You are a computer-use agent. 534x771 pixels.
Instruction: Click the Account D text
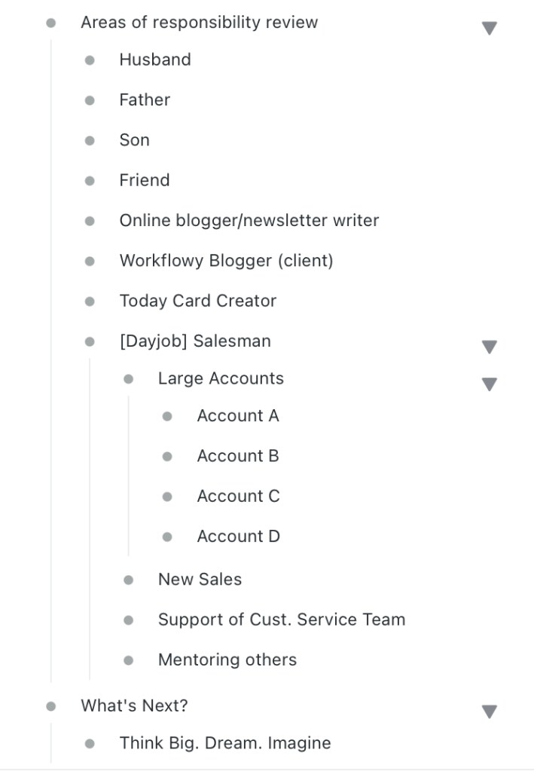point(238,537)
